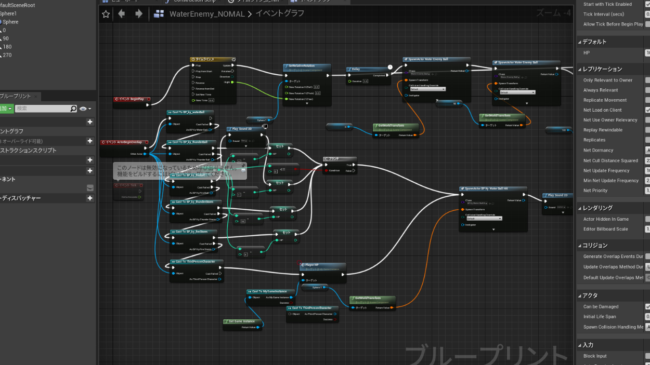Click the clock icon on the Delay node
This screenshot has width=650, height=365.
coord(390,67)
